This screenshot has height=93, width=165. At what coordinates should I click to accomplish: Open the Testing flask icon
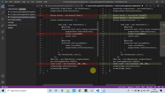pos(3,38)
